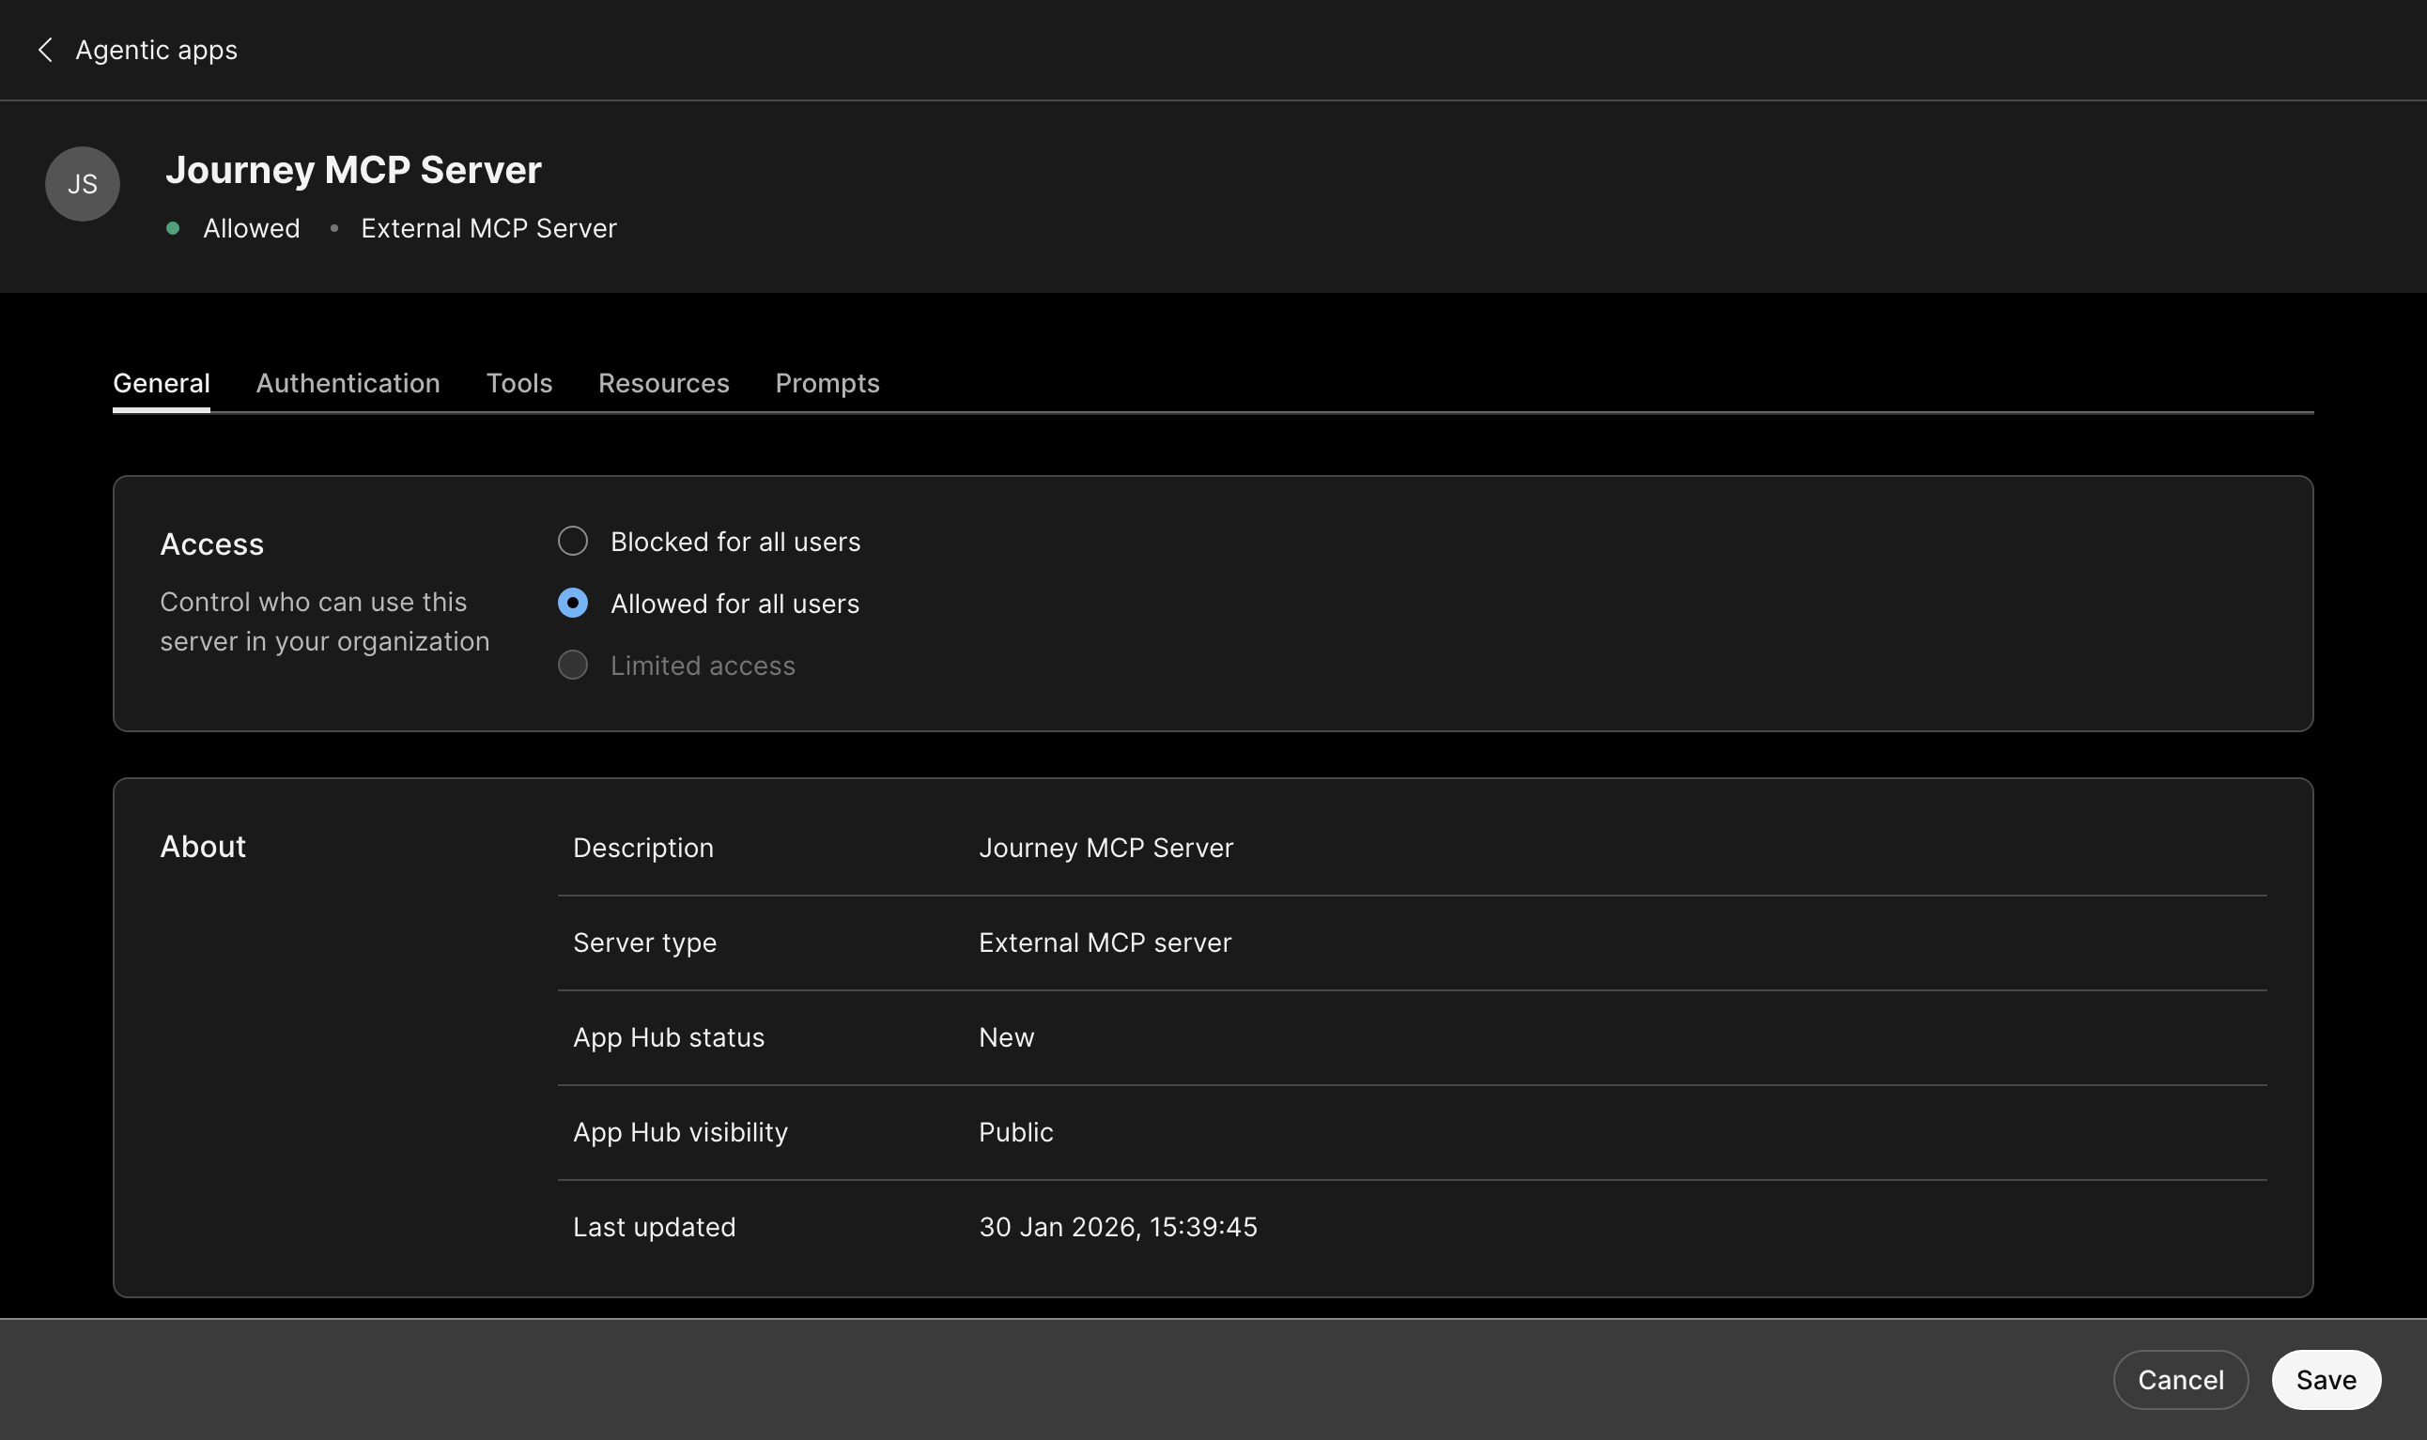Open the Tools tab
2427x1440 pixels.
pos(519,383)
